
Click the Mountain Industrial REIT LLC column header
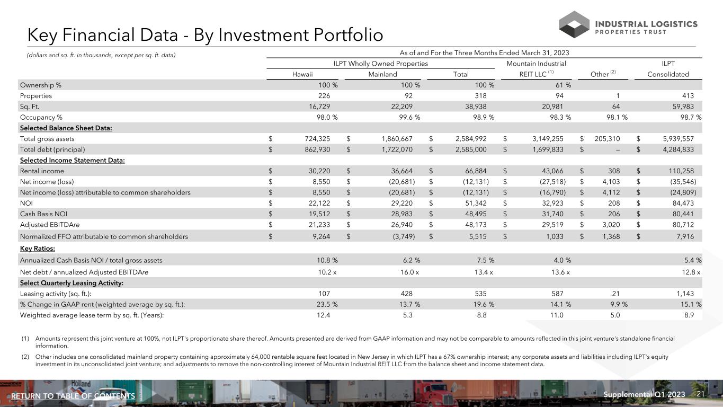536,69
